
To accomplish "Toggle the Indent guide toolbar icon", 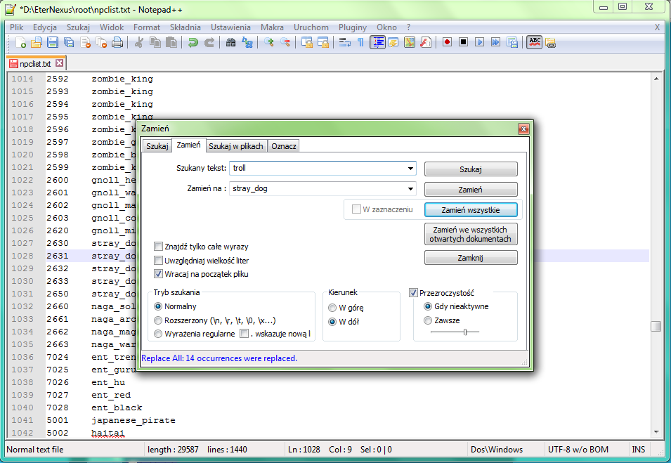I will (x=377, y=42).
